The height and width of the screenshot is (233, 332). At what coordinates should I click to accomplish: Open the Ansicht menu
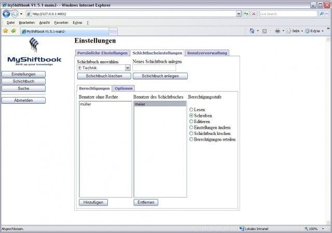(45, 23)
